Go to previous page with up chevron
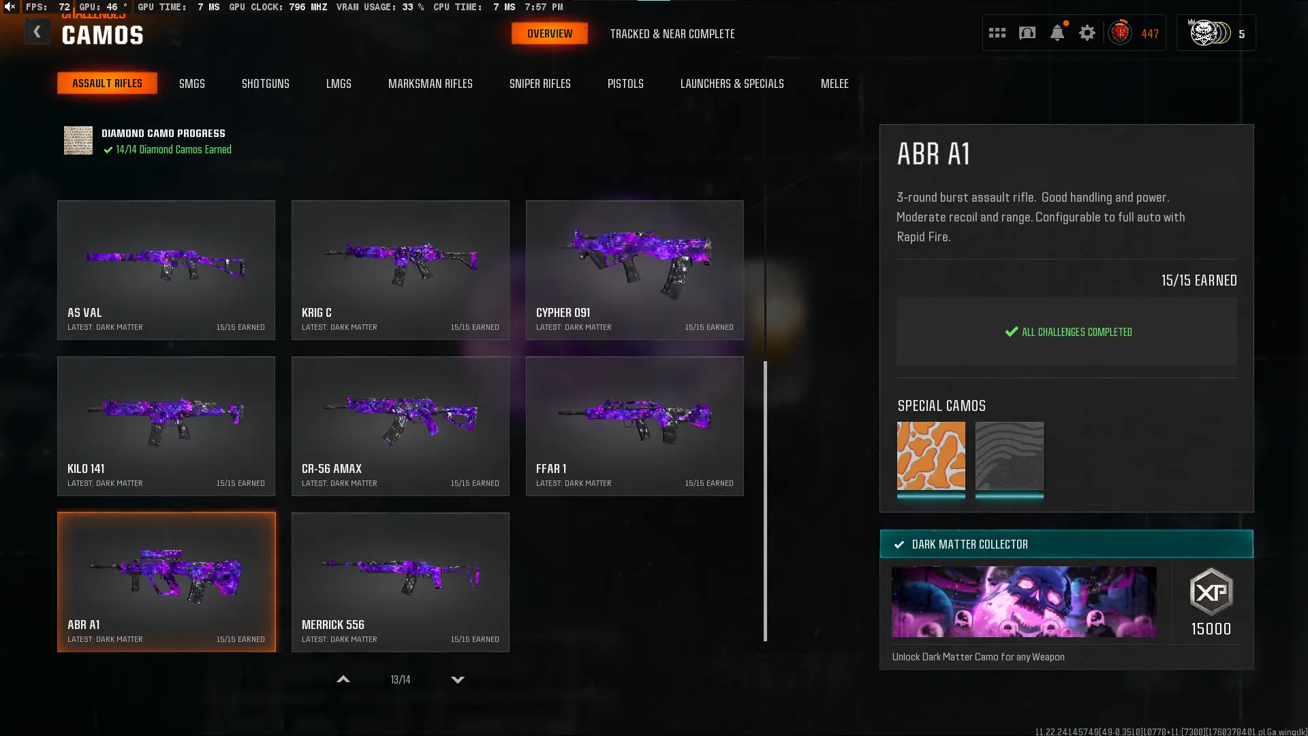Viewport: 1308px width, 736px height. 343,679
